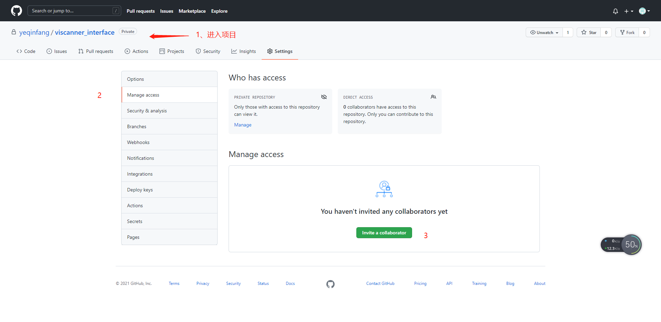The image size is (661, 322).
Task: Switch to the repository Security tab
Action: (x=208, y=51)
